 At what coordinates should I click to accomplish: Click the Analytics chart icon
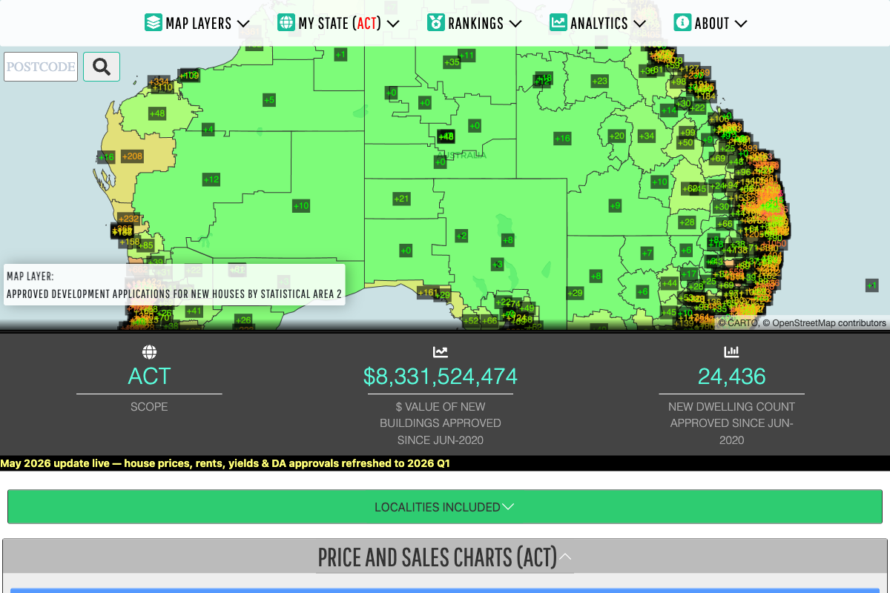pyautogui.click(x=558, y=22)
